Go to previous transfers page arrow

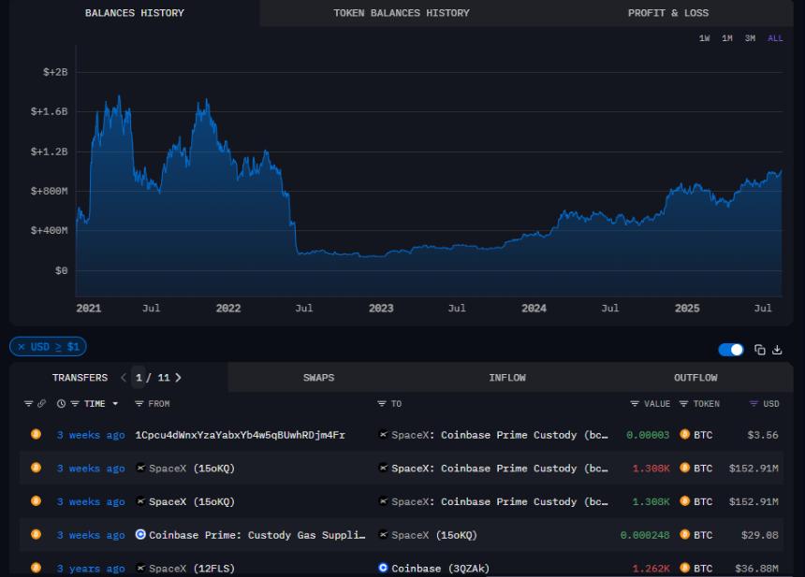[124, 378]
